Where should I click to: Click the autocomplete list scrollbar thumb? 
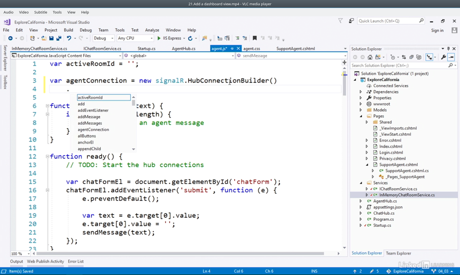(133, 103)
